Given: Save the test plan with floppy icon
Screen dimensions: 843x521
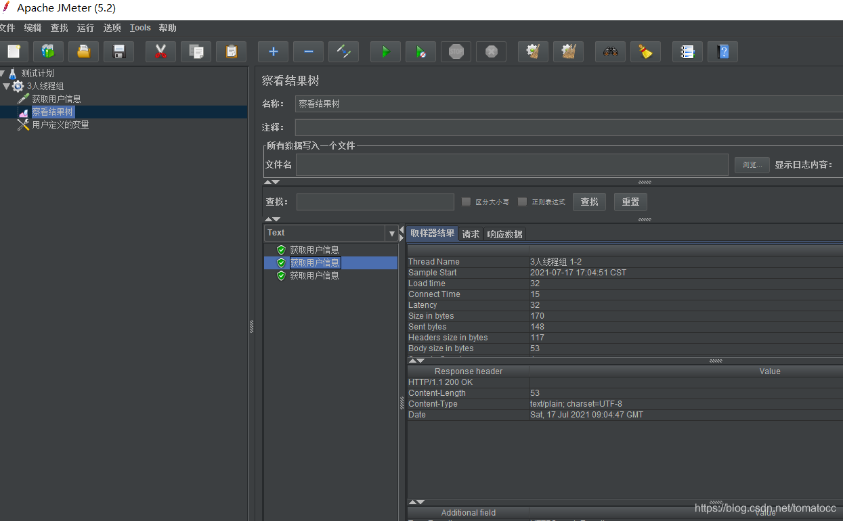Looking at the screenshot, I should point(118,51).
